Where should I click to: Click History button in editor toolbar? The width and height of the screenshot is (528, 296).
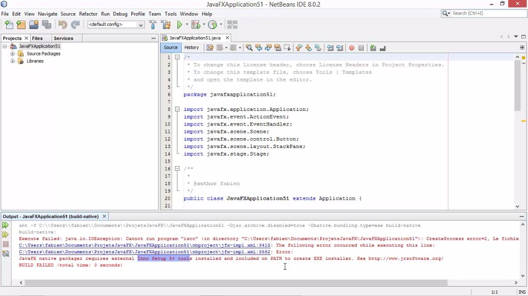(x=192, y=47)
